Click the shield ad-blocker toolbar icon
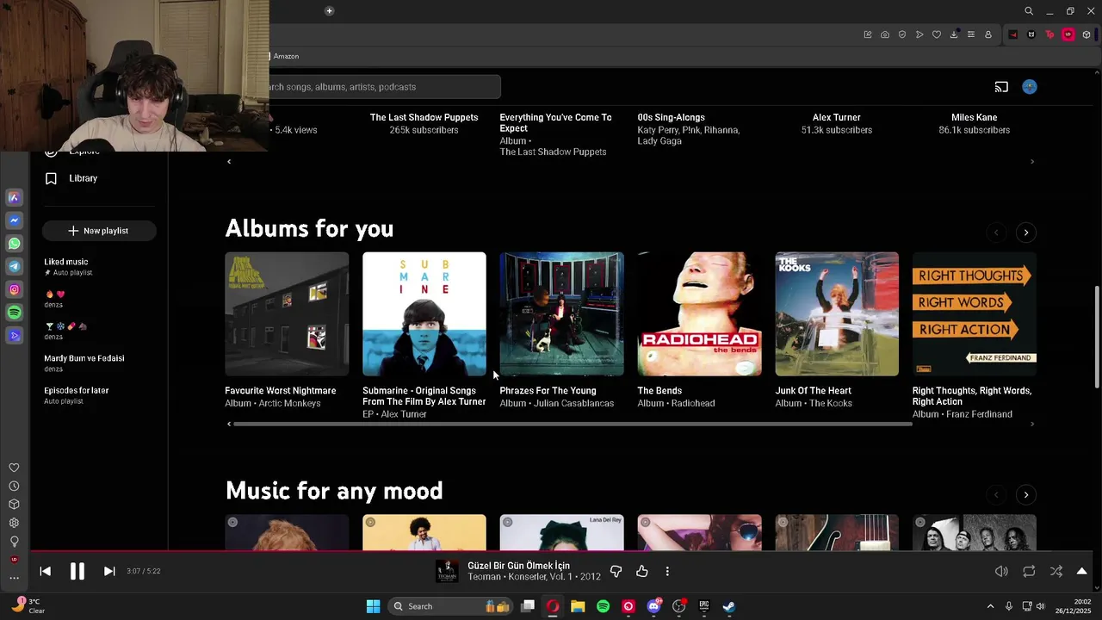This screenshot has height=620, width=1102. pyautogui.click(x=902, y=34)
